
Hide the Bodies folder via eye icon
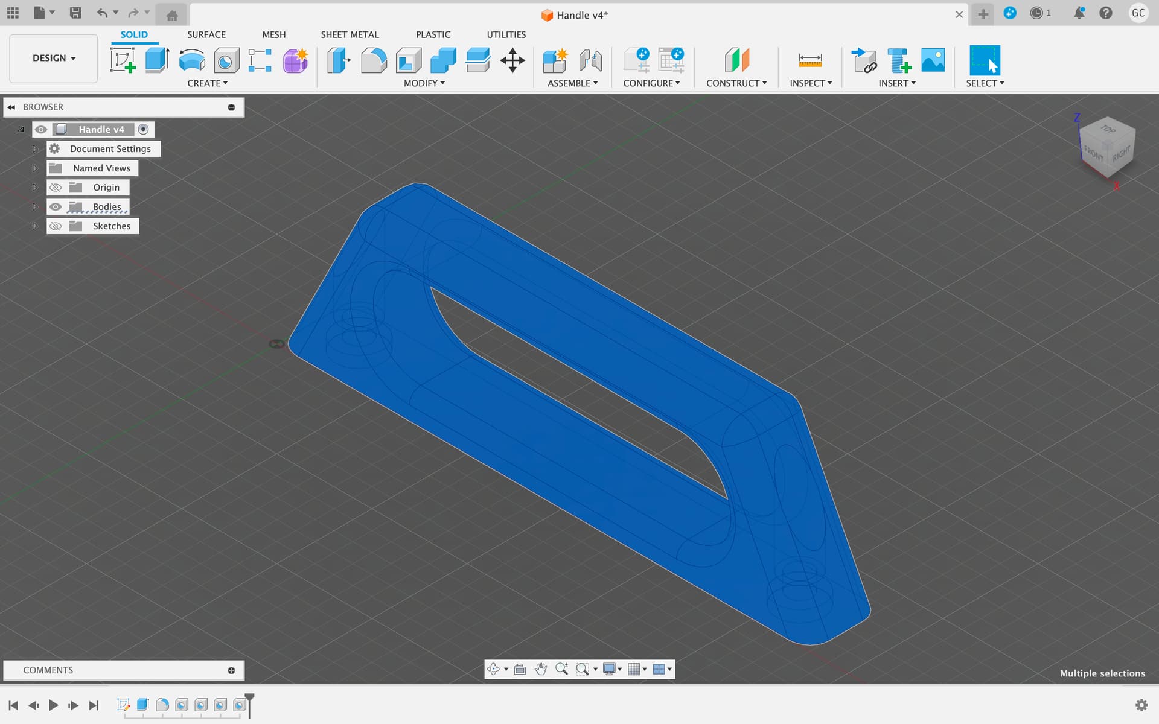[x=56, y=207]
